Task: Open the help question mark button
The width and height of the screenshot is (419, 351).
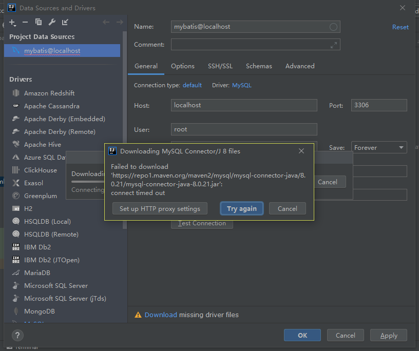Action: coord(17,335)
